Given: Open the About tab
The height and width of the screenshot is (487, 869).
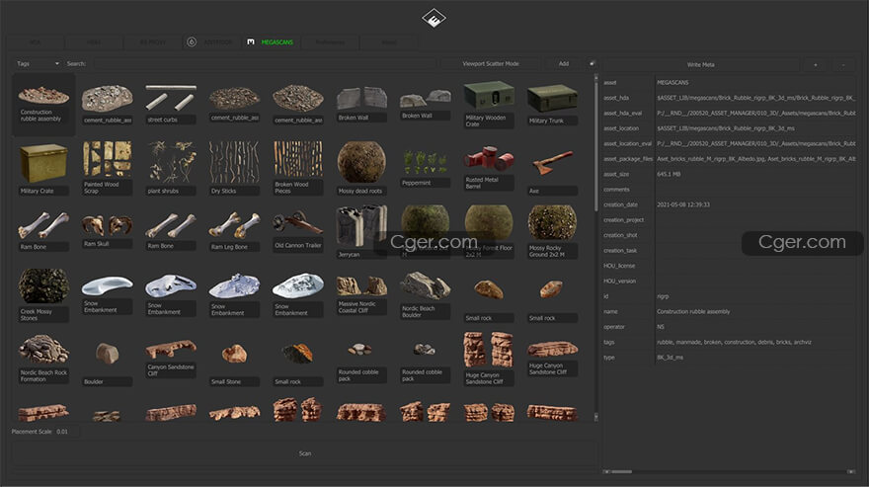Looking at the screenshot, I should click(389, 42).
